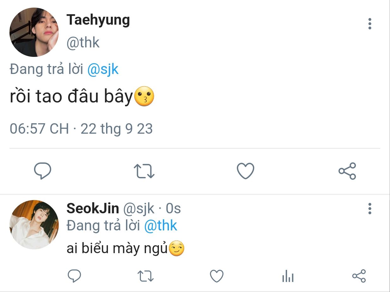Share Taehyung's tweet
This screenshot has width=390, height=292.
pos(347,171)
